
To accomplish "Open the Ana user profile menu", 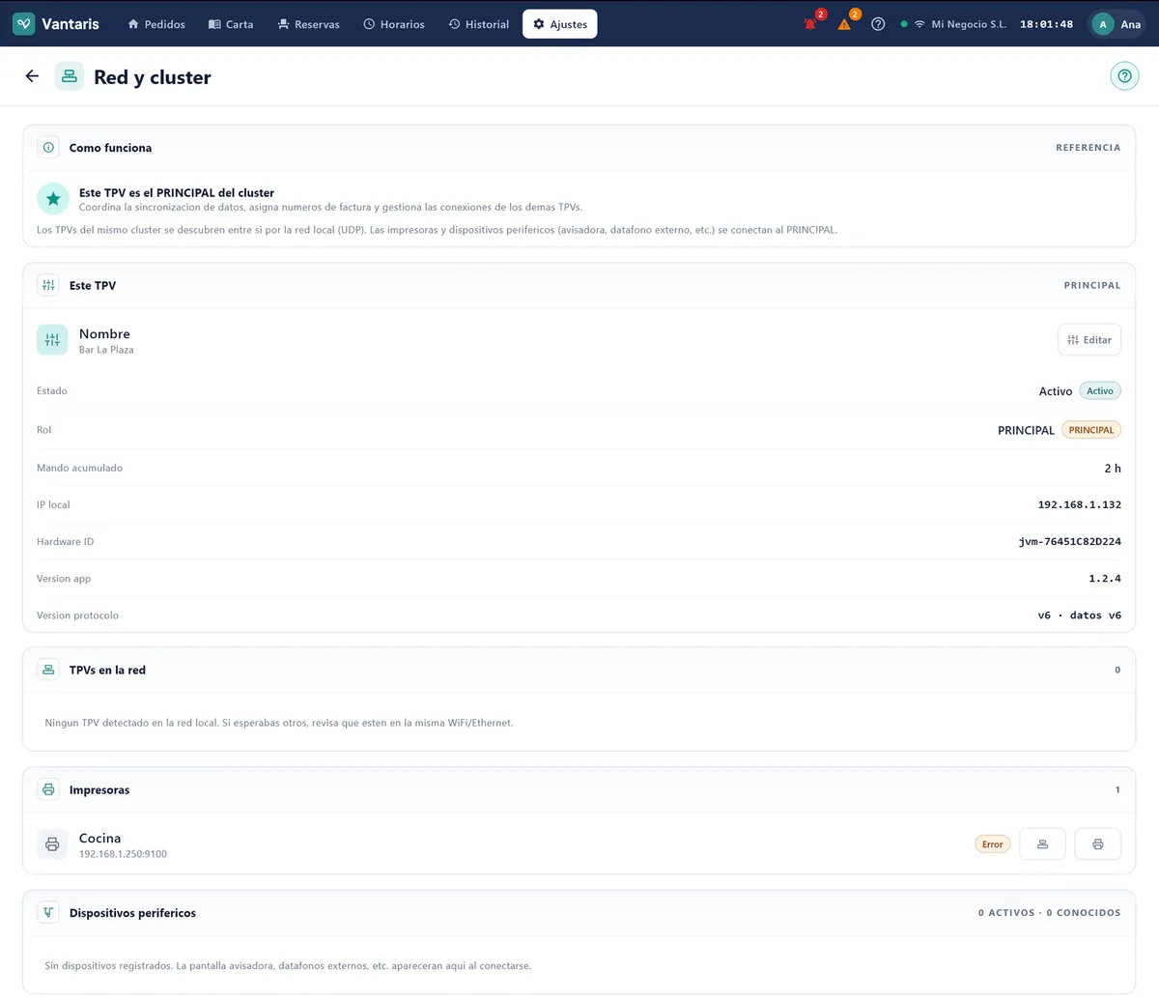I will tap(1117, 24).
